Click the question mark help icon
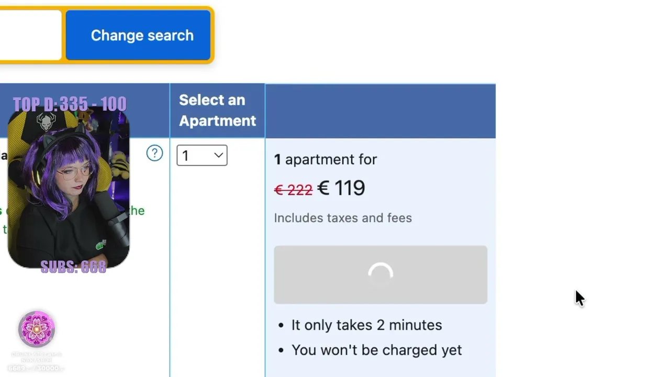Screen dimensions: 670x377 154,153
